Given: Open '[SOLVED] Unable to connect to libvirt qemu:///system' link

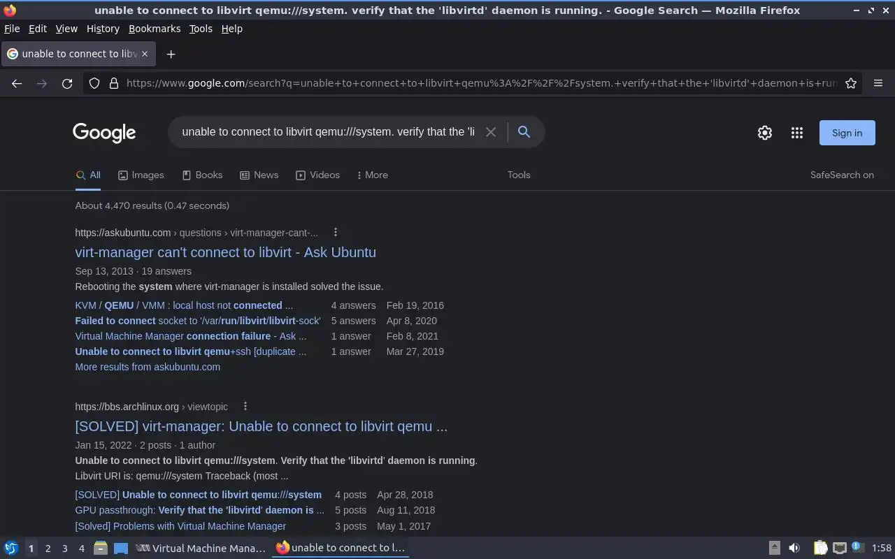Looking at the screenshot, I should (199, 495).
